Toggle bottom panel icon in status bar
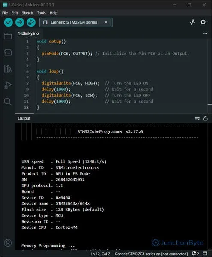Viewport: 212px width, 257px height. [x=205, y=254]
